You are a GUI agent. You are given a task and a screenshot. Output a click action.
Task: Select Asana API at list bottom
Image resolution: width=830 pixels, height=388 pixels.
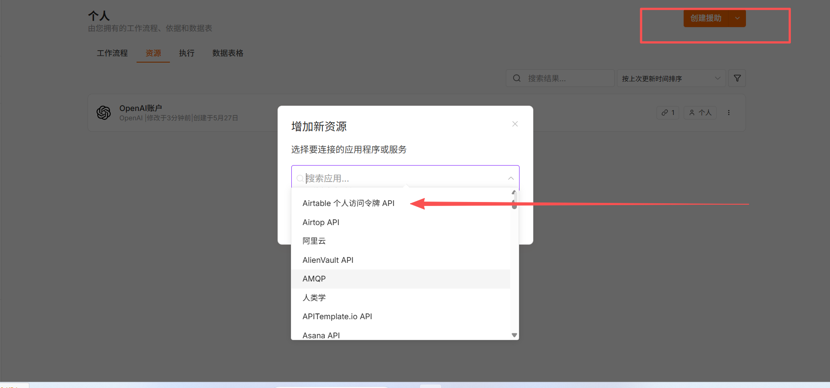coord(400,335)
